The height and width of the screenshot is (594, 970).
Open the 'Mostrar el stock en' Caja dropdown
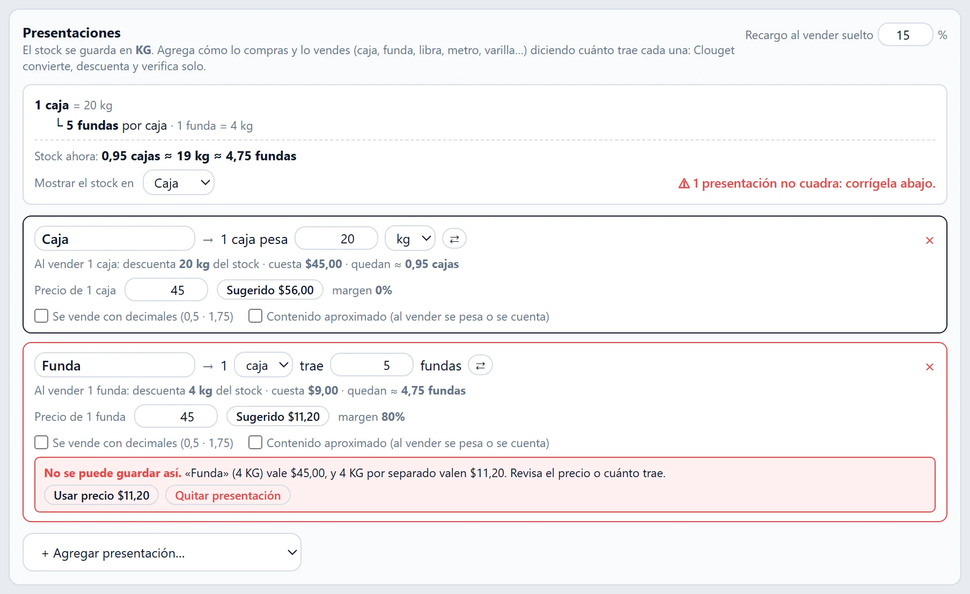[179, 183]
